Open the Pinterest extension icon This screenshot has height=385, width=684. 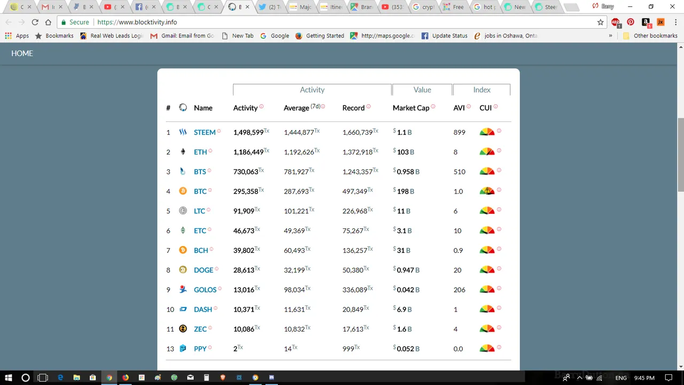pos(631,22)
